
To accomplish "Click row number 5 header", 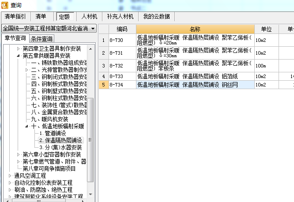I will [104, 85].
